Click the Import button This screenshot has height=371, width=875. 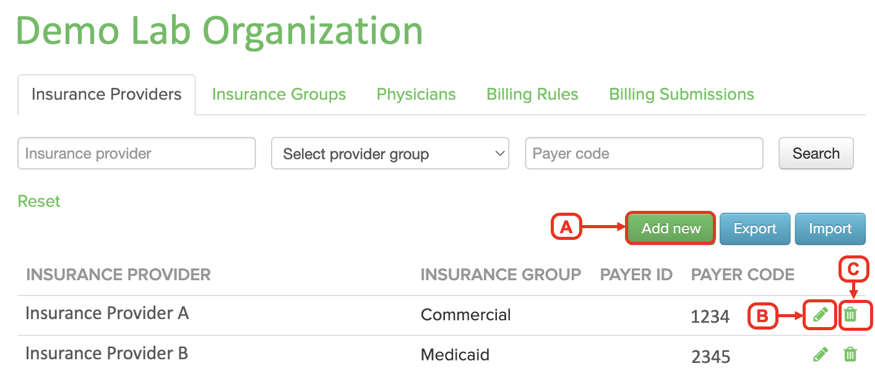click(830, 228)
